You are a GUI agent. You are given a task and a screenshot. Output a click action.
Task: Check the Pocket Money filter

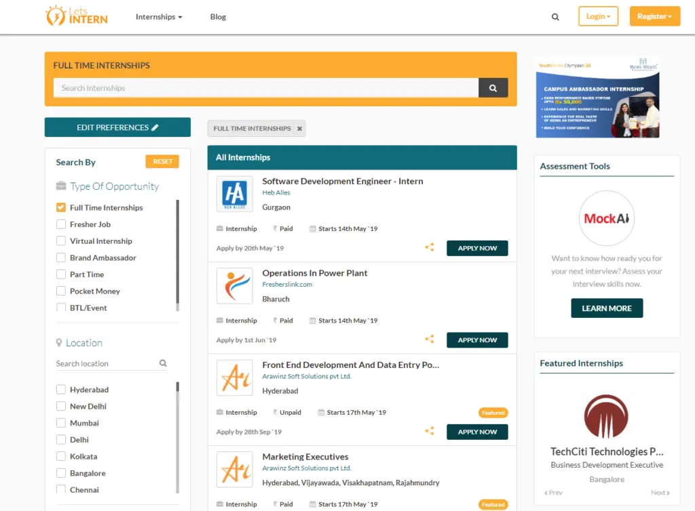[x=61, y=291]
